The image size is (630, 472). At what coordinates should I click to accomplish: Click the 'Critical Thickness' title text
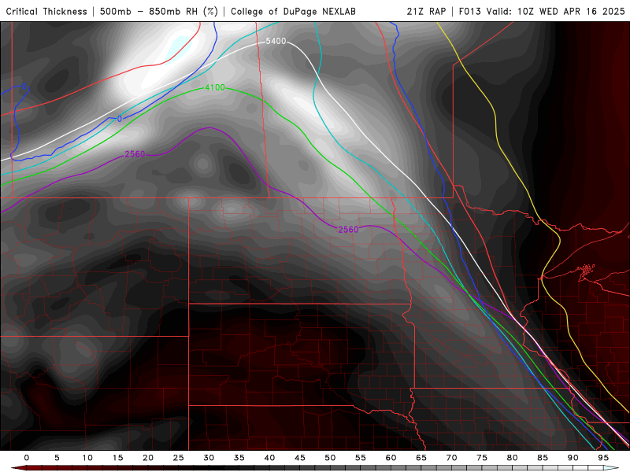[46, 11]
